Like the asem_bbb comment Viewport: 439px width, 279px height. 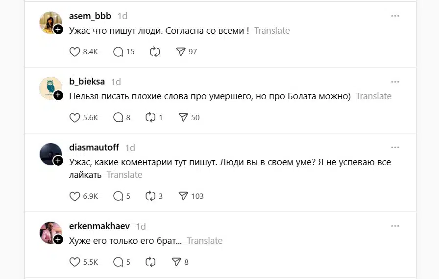point(74,52)
